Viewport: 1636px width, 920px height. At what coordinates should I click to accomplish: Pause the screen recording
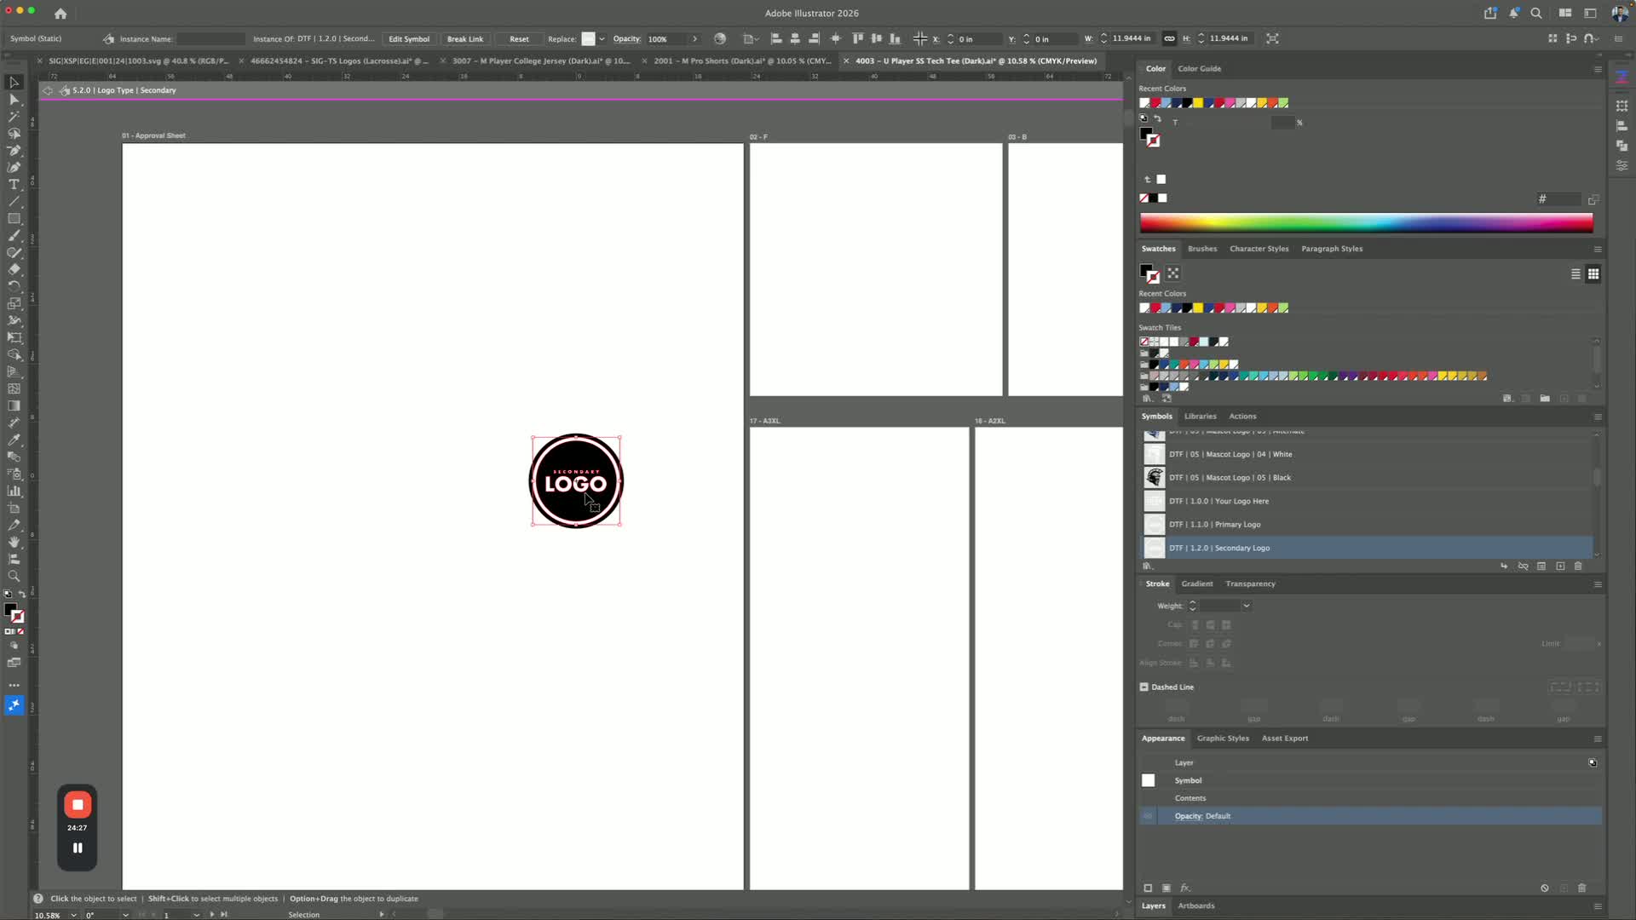[x=78, y=848]
